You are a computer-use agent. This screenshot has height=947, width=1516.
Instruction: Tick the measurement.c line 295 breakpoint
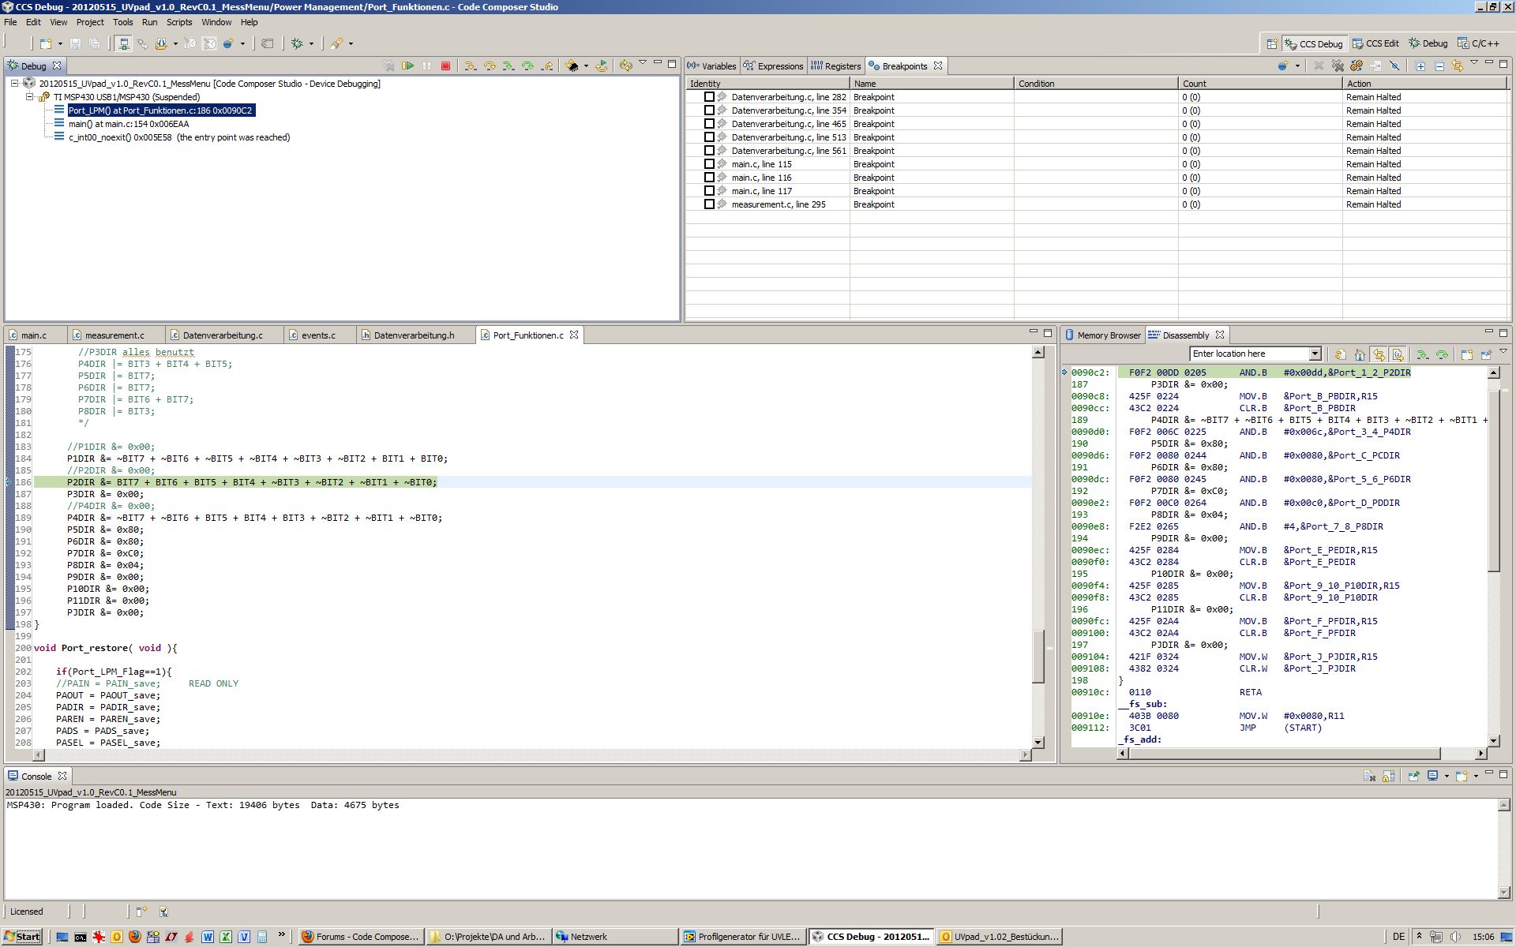[x=709, y=204]
